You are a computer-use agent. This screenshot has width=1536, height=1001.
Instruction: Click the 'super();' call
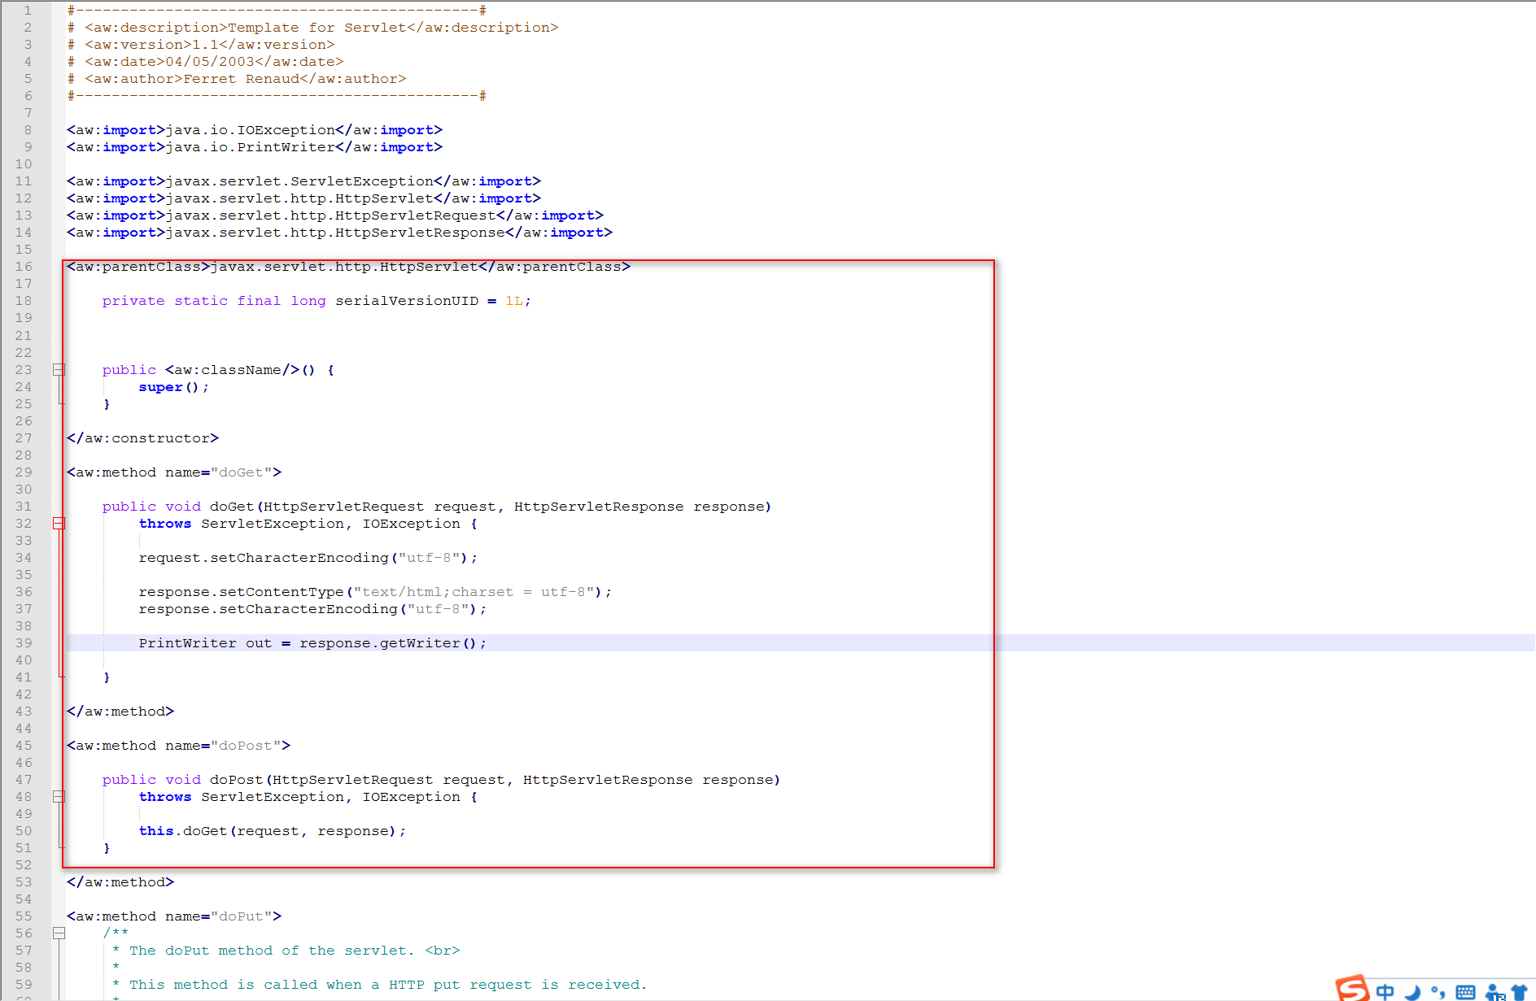pyautogui.click(x=173, y=387)
